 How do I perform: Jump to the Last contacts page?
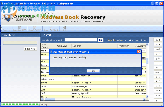pos(145,40)
